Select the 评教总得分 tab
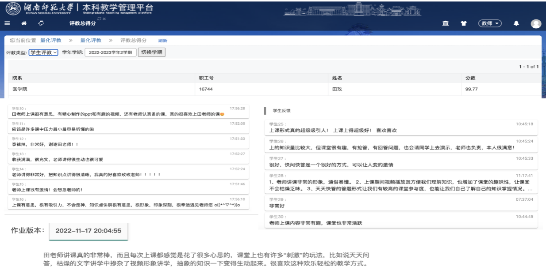The width and height of the screenshot is (546, 270). click(83, 24)
